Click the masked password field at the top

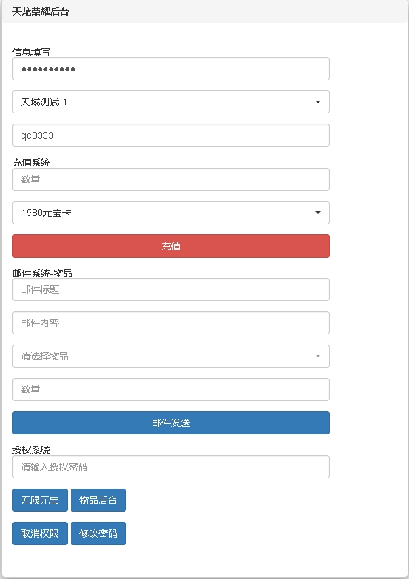coord(170,68)
